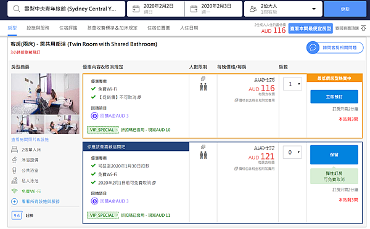
Task: Click the public bathroom icon
Action: pos(14,171)
